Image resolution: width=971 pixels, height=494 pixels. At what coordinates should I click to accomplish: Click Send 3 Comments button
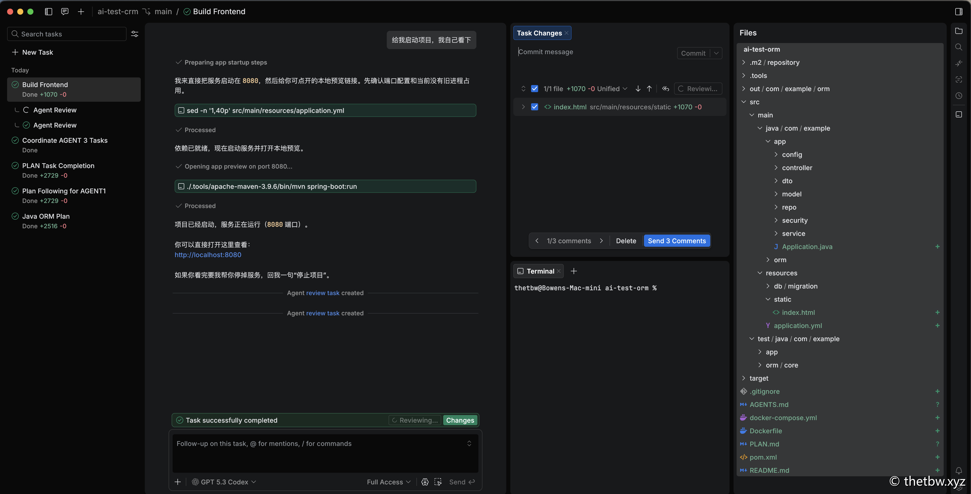(677, 241)
